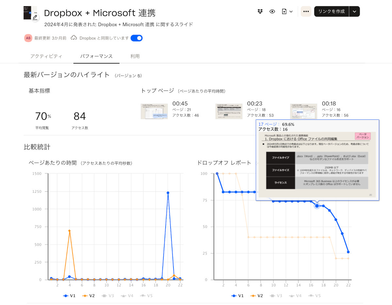Click the orange V2 peak at page 4
The width and height of the screenshot is (392, 305).
pyautogui.click(x=69, y=231)
